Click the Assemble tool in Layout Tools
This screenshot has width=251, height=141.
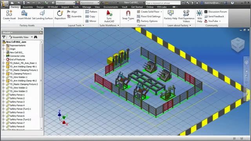[x=74, y=16]
